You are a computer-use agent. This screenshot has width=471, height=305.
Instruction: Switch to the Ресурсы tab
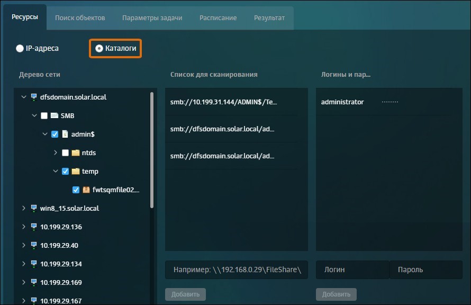pyautogui.click(x=25, y=17)
